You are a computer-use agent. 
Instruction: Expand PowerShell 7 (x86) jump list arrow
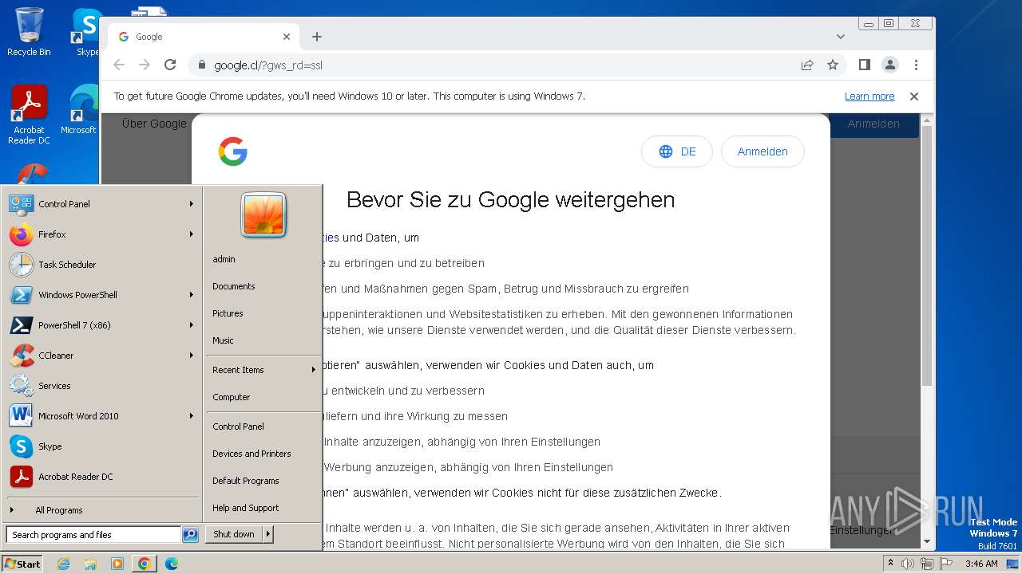click(192, 325)
